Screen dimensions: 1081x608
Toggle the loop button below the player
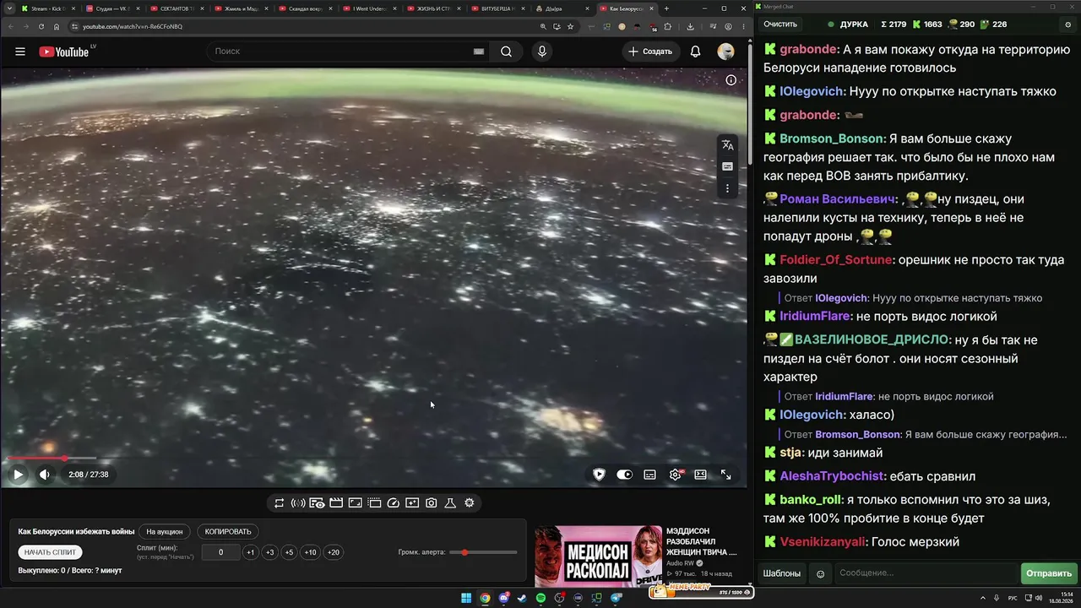point(279,503)
